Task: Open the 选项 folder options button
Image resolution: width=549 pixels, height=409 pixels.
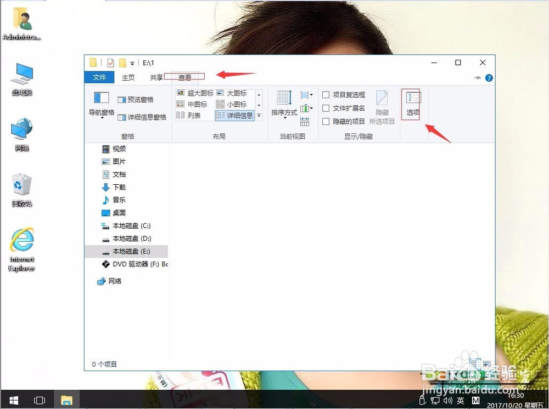Action: coord(413,104)
